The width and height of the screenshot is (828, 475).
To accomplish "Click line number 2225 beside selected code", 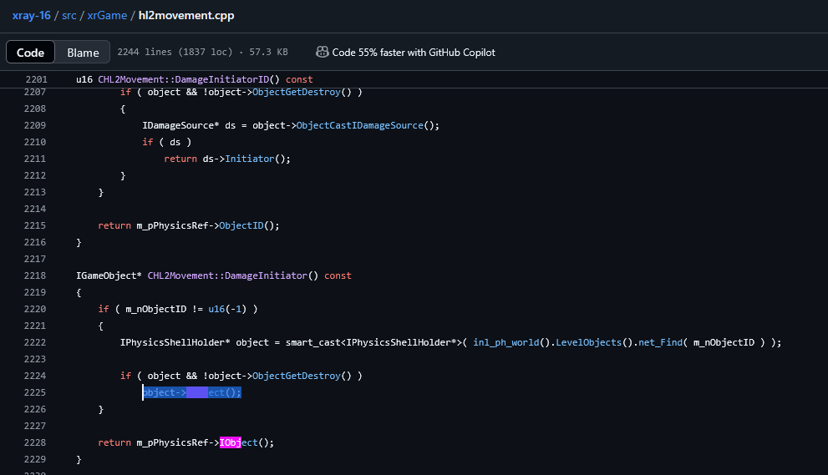I will click(34, 392).
